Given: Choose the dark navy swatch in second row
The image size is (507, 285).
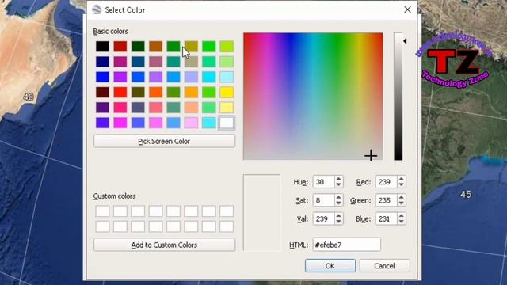Looking at the screenshot, I should click(102, 62).
